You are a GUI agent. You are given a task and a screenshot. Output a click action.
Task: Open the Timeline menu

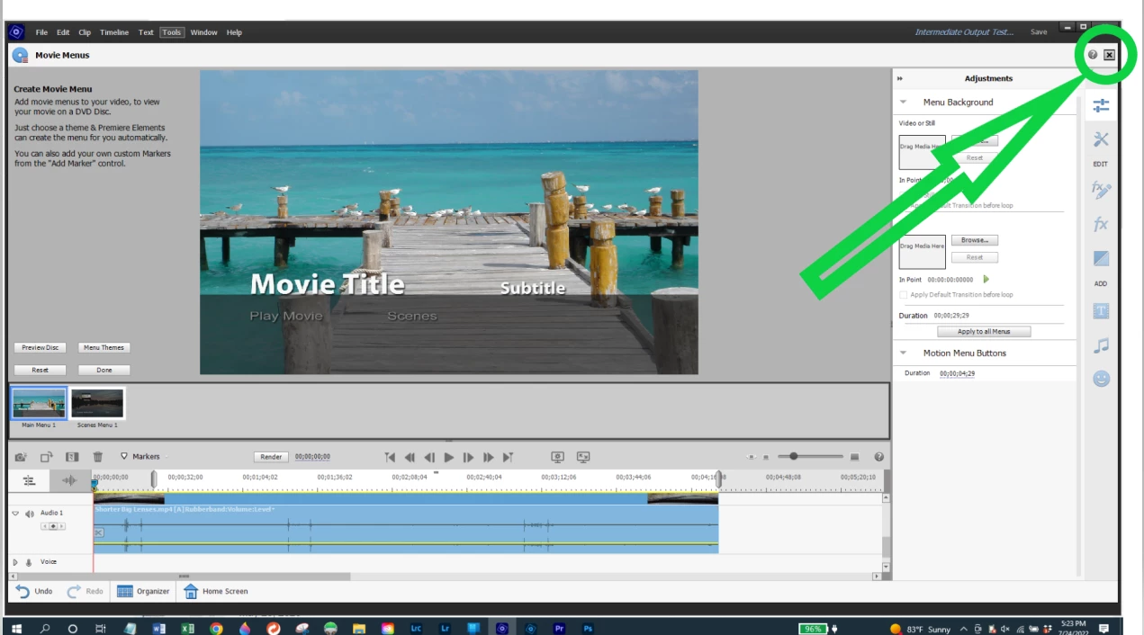[x=114, y=32]
